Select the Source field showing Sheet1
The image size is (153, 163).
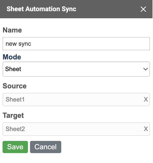76,100
